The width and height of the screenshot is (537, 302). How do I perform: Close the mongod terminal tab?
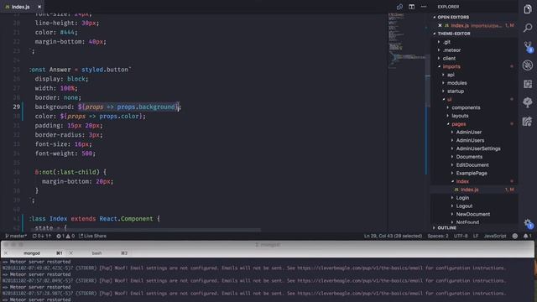click(6, 253)
